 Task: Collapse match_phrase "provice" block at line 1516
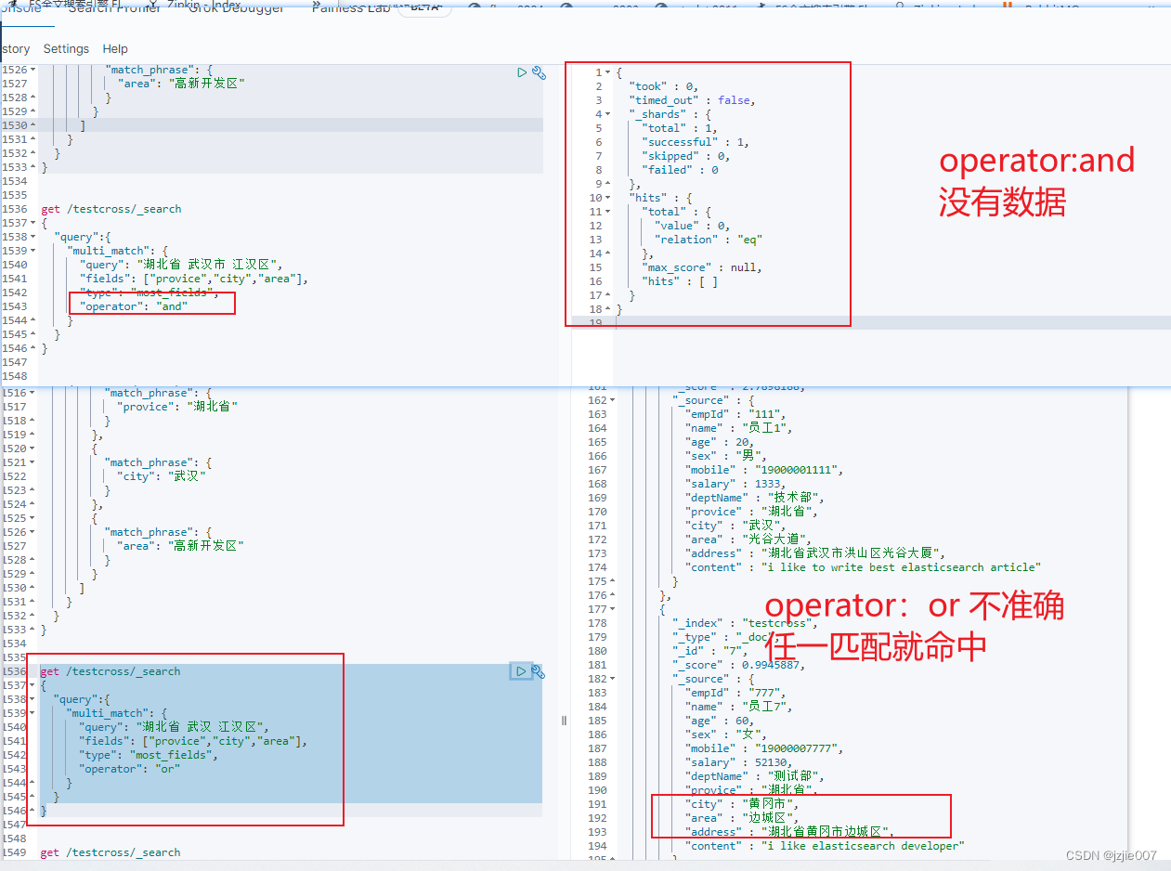[x=33, y=393]
